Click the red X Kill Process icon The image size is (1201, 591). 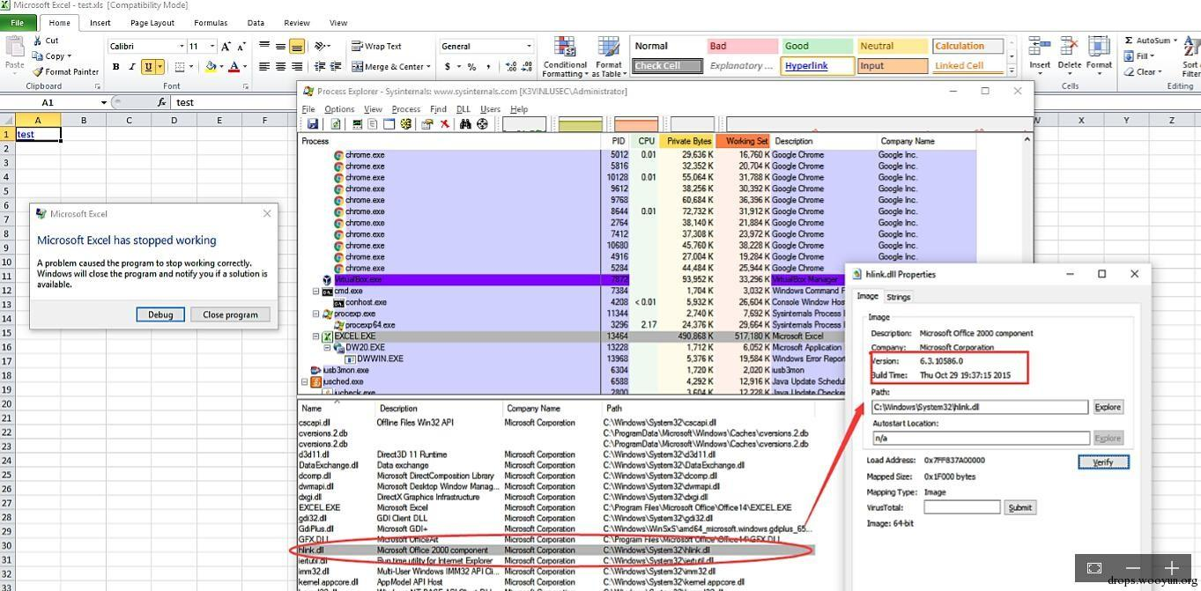pos(445,124)
